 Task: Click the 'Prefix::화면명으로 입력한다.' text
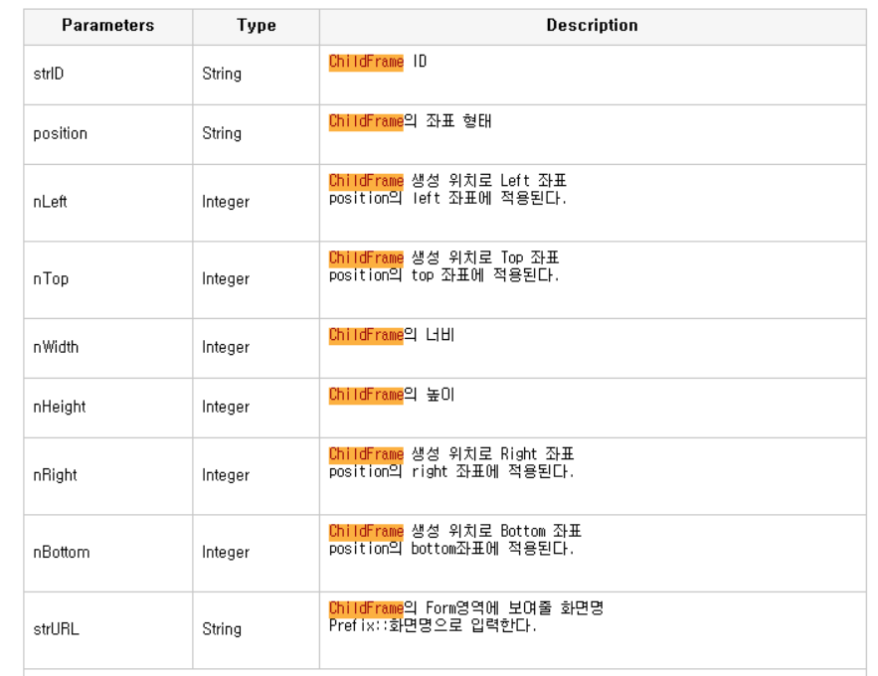(x=433, y=625)
